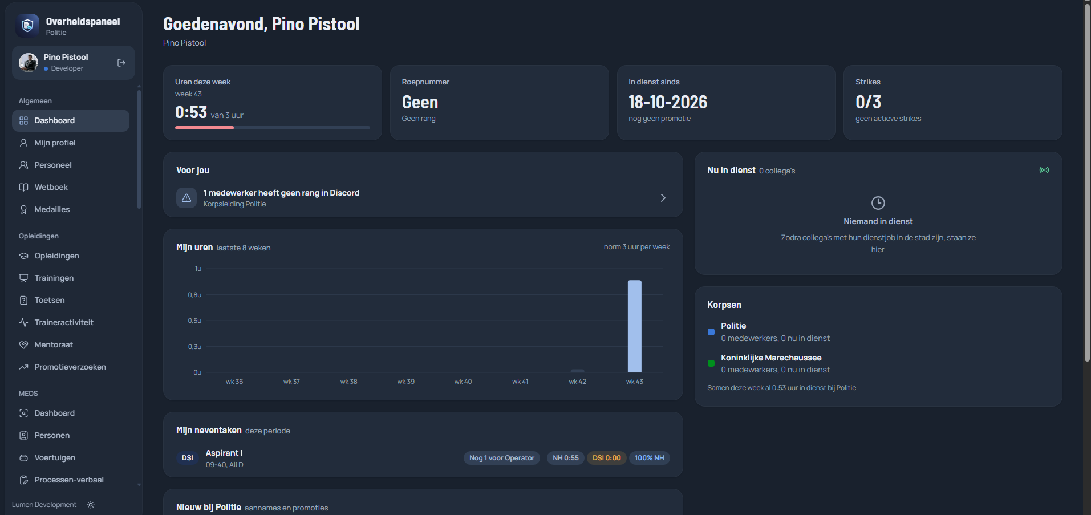Click the Mentoraat handshake icon
Viewport: 1091px width, 515px height.
(24, 344)
